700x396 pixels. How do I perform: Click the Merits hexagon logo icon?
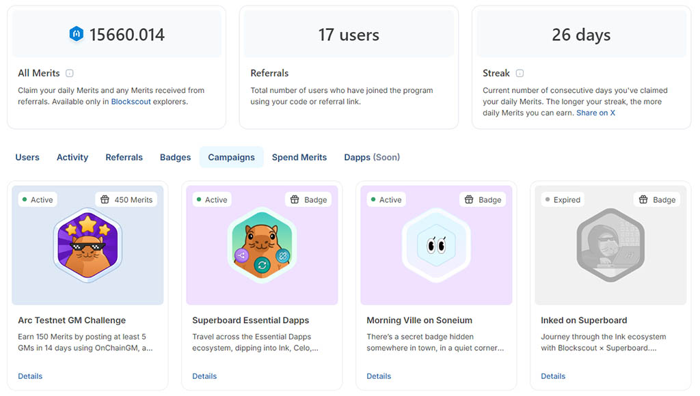tap(76, 34)
